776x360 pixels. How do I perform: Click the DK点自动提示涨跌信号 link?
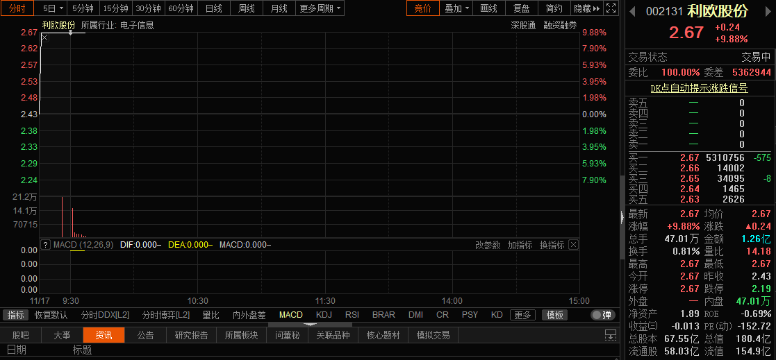click(x=699, y=88)
